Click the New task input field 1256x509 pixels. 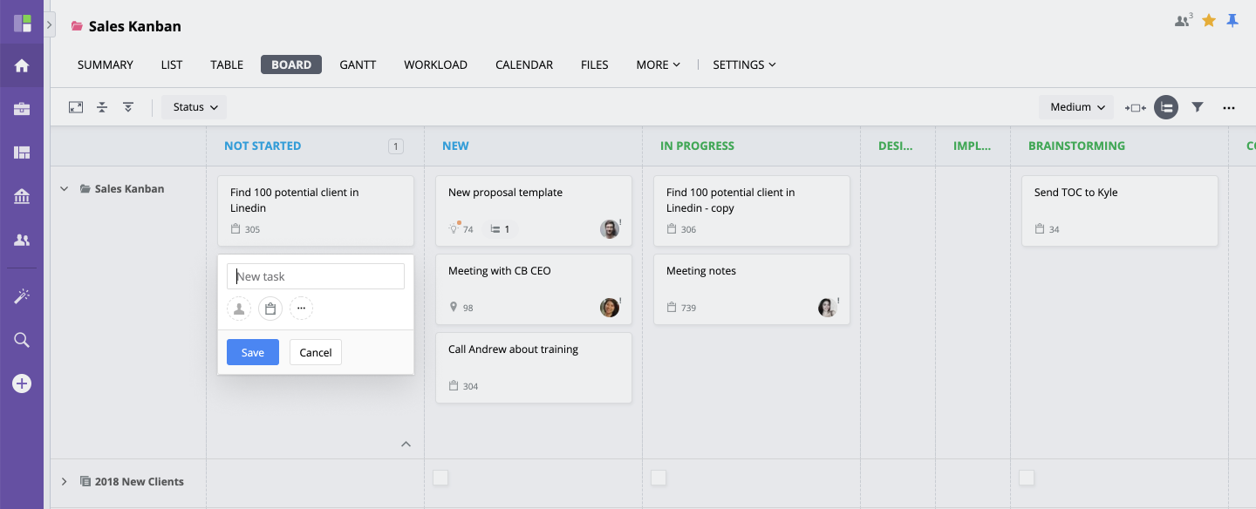[316, 276]
